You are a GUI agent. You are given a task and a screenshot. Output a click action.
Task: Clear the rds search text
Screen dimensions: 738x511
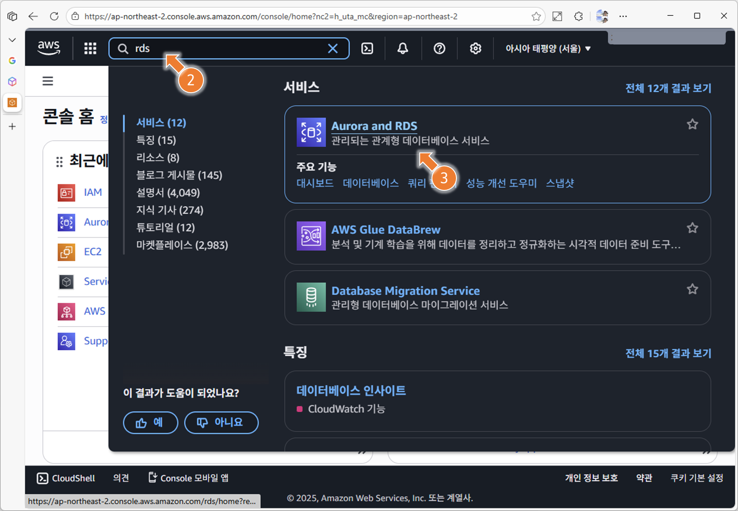(333, 49)
